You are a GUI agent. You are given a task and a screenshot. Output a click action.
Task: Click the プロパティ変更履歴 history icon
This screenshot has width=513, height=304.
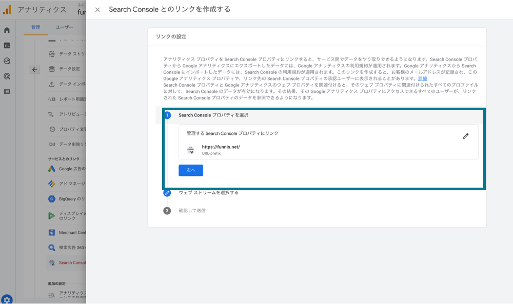(52, 129)
